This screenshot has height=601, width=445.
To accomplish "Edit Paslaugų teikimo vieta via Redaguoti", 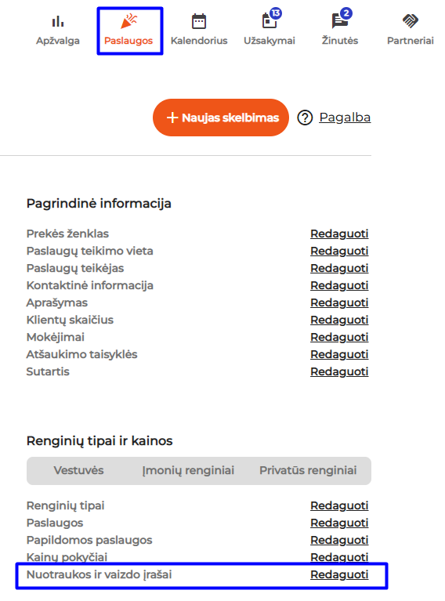I will [339, 251].
